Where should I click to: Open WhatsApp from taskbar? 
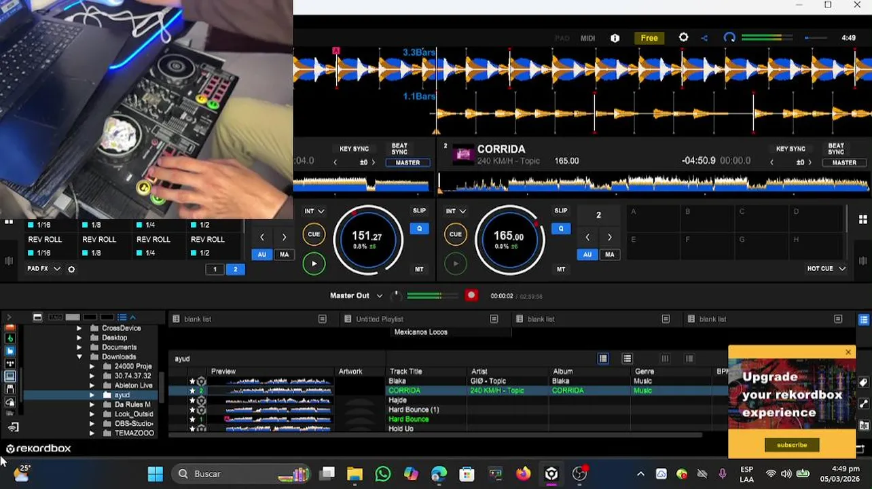point(383,474)
